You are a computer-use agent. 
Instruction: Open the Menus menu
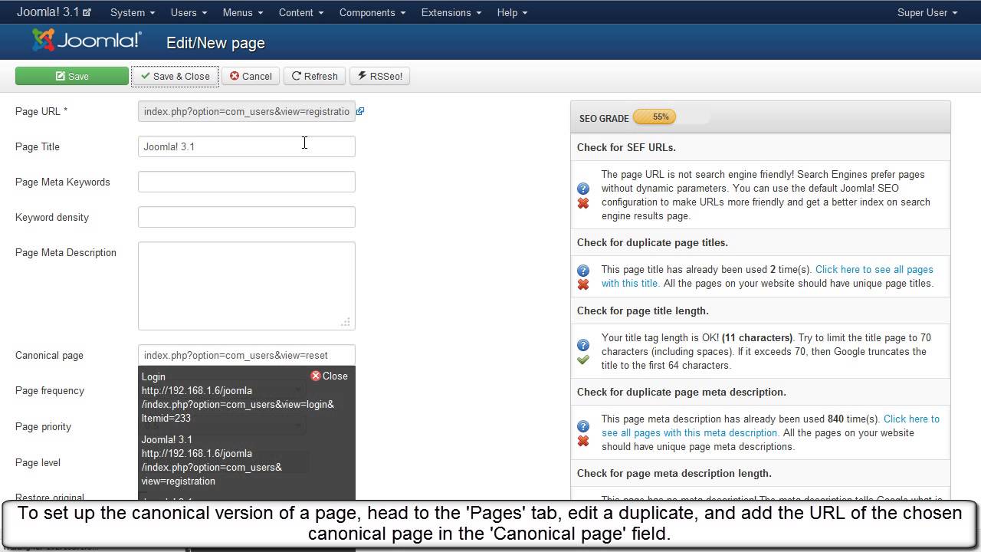243,12
